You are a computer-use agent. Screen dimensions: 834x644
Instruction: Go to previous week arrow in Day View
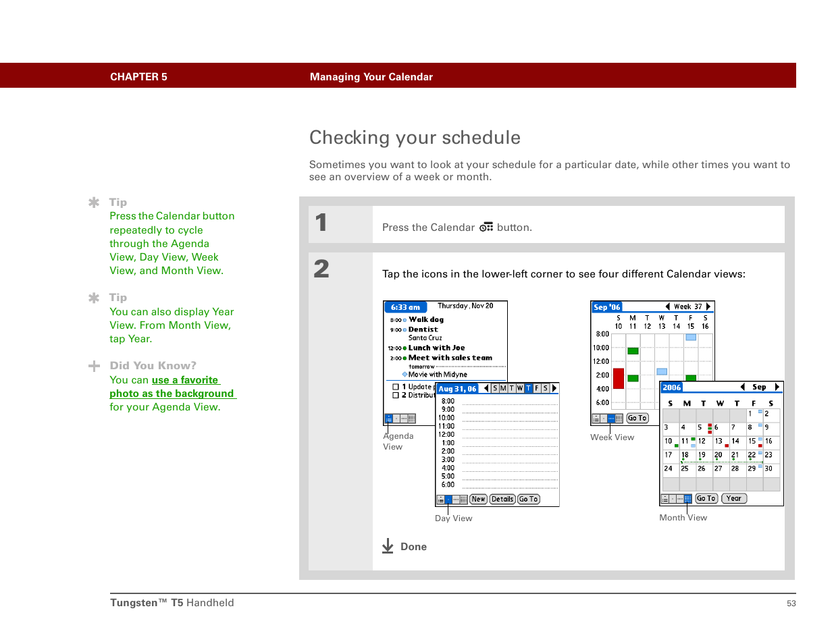486,388
